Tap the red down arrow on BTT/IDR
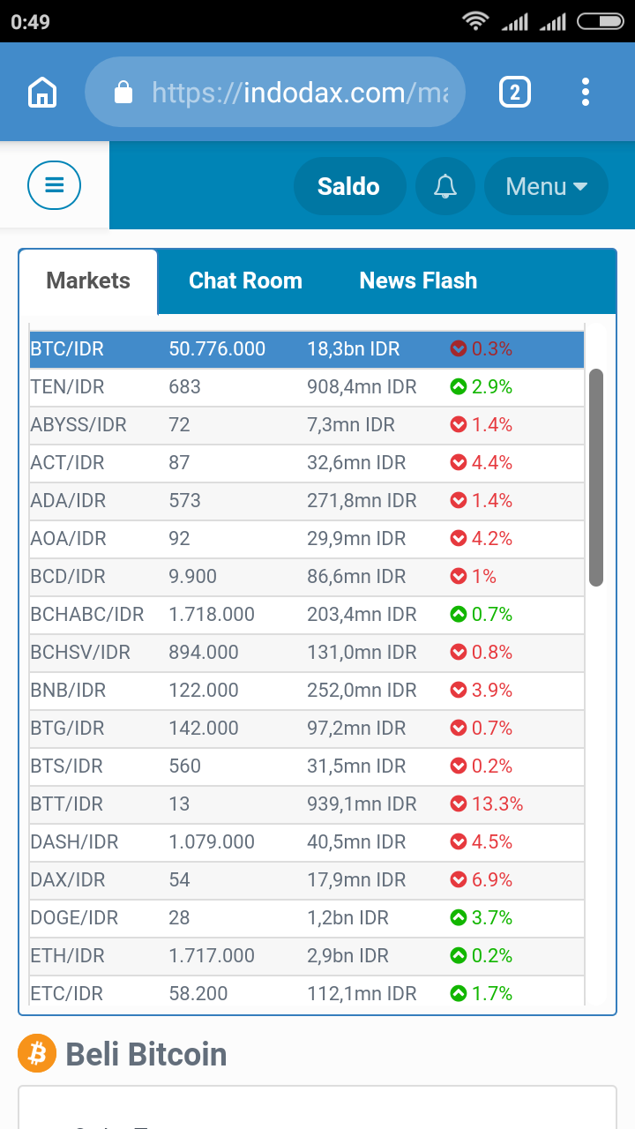635x1129 pixels. pyautogui.click(x=458, y=804)
